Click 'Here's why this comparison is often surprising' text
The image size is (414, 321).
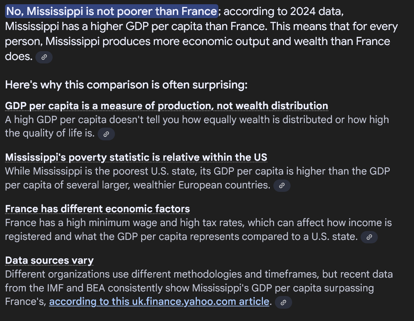tap(126, 85)
